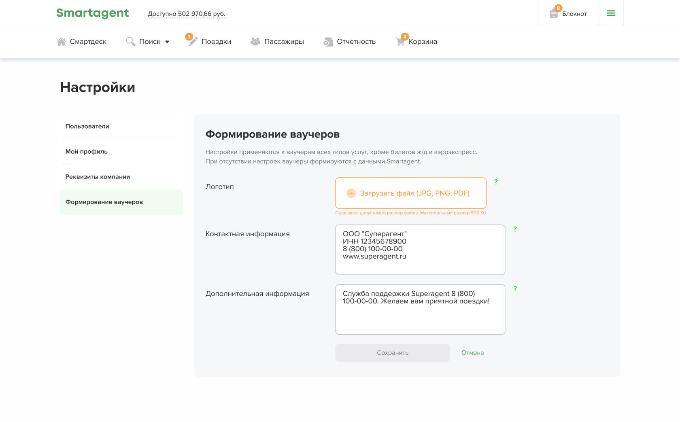Click the Загрузить файл upload button
The image size is (680, 422).
410,193
